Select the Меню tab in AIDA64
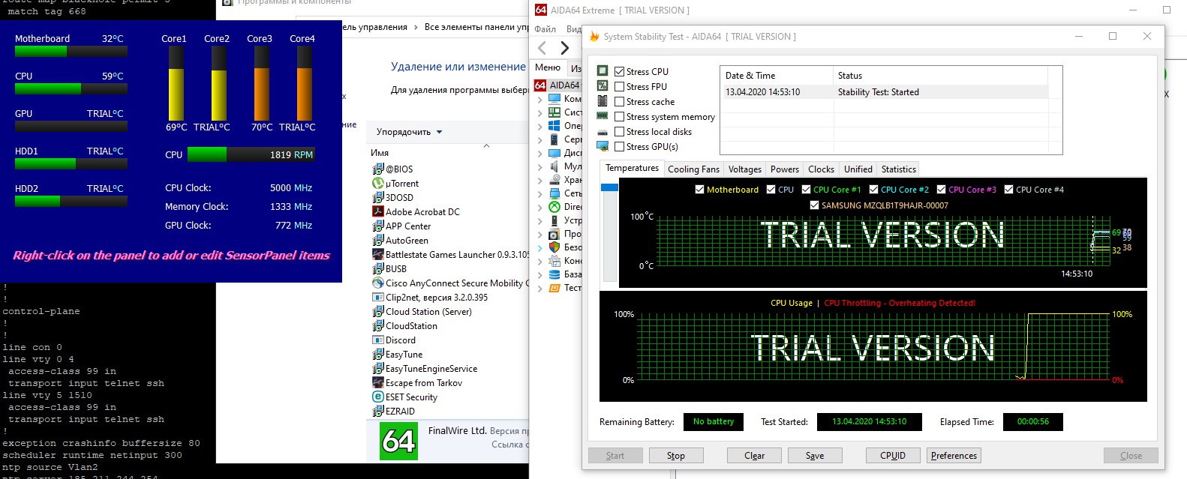This screenshot has width=1187, height=479. (x=548, y=67)
